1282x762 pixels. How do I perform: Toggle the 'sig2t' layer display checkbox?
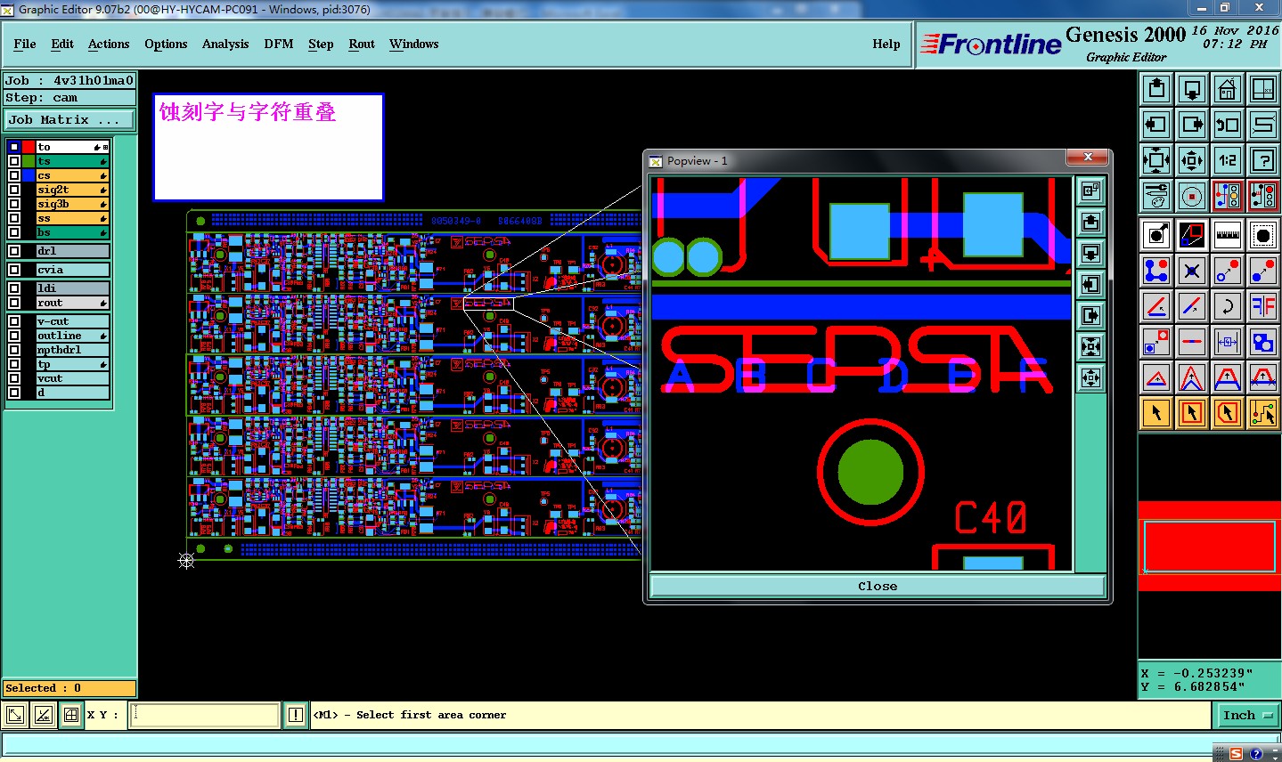point(13,190)
